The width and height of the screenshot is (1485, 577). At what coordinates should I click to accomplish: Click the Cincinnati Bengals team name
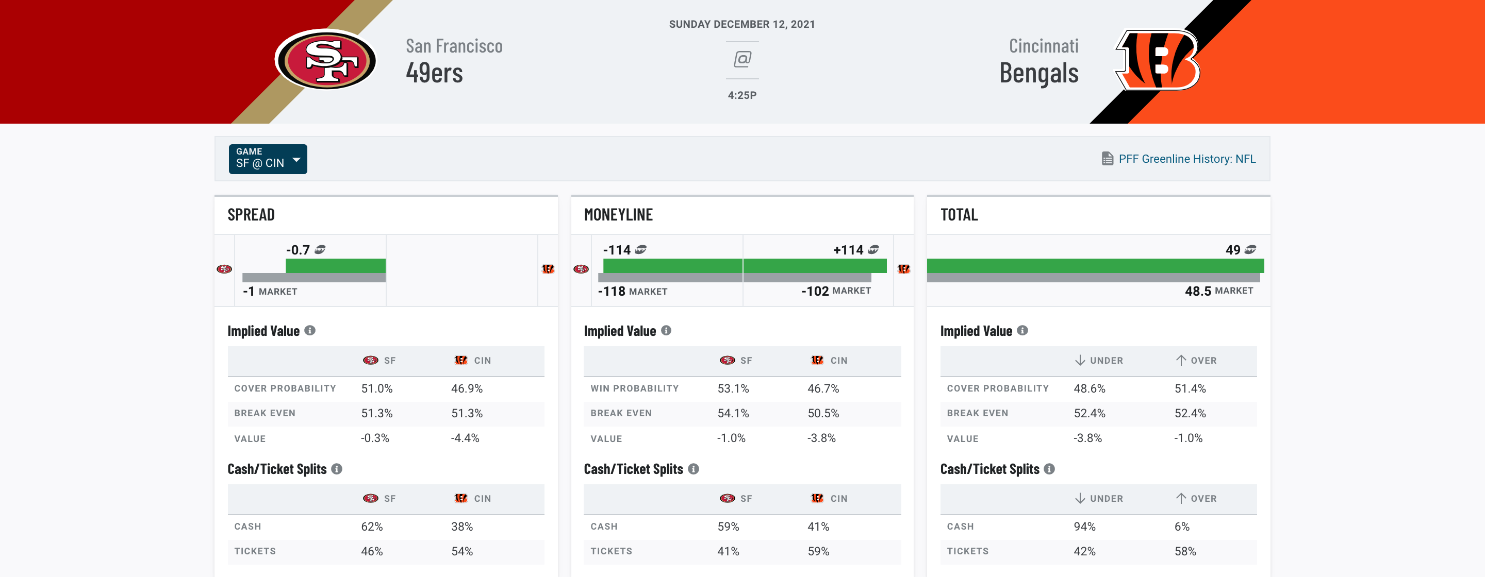[x=1039, y=61]
